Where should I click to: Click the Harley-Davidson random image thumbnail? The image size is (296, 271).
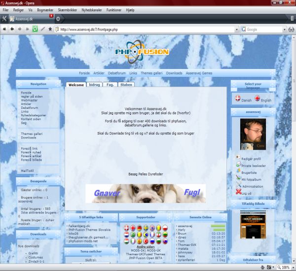coord(253,224)
